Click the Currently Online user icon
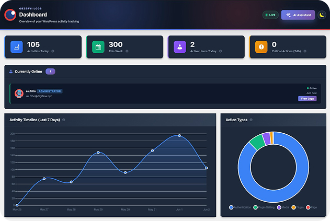This screenshot has height=221, width=330. pos(11,72)
